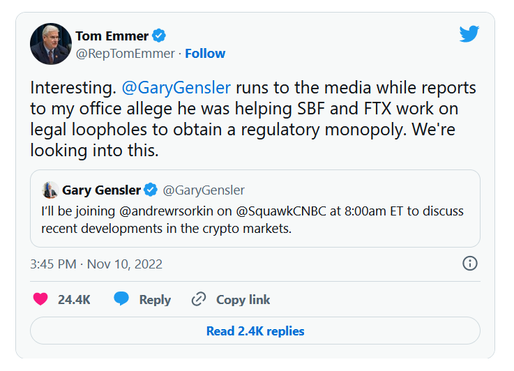Image resolution: width=514 pixels, height=371 pixels.
Task: Click the Reply label text
Action: pyautogui.click(x=155, y=300)
